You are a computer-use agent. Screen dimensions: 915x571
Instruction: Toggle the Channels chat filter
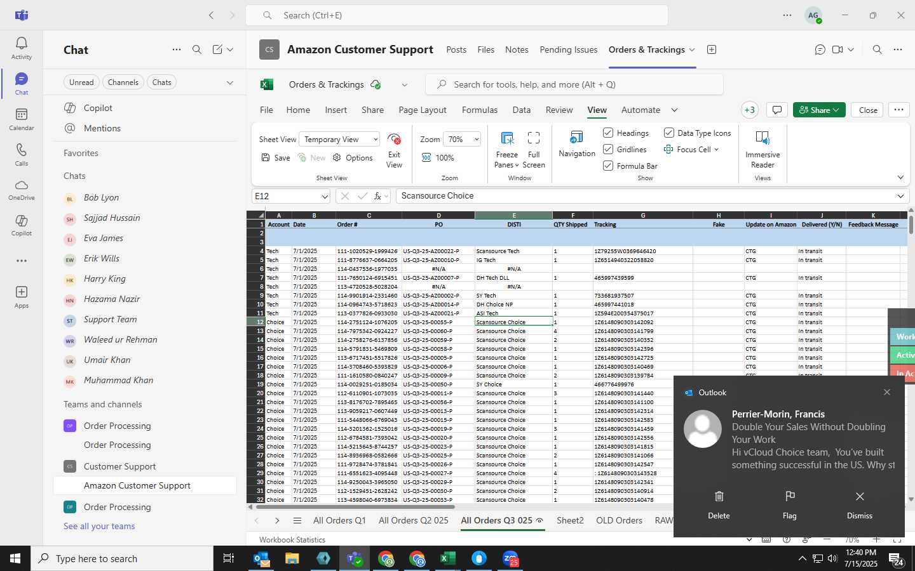click(x=123, y=82)
